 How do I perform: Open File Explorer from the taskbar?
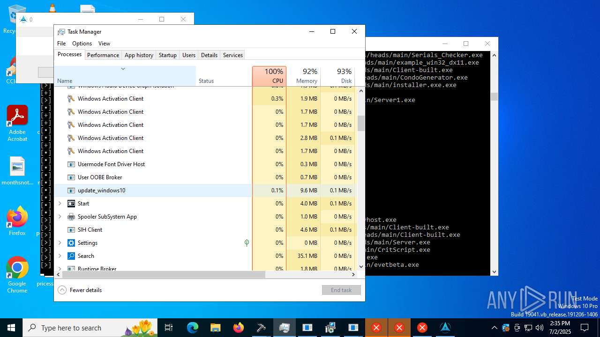pyautogui.click(x=216, y=328)
